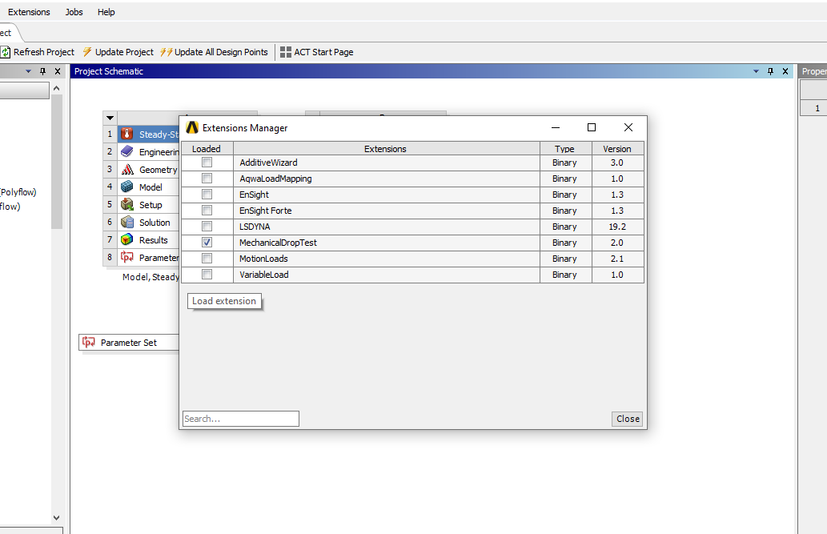
Task: Click the 19.2 version cell
Action: tap(617, 227)
